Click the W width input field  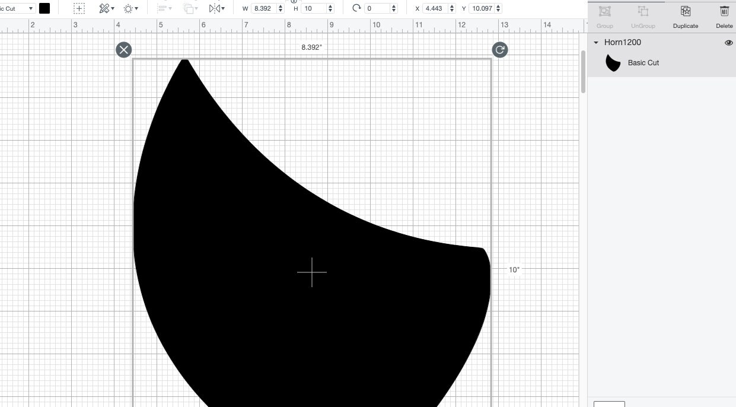pyautogui.click(x=263, y=8)
